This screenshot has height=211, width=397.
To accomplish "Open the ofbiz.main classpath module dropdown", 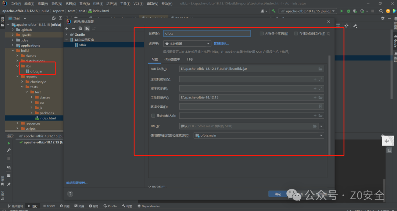I will [x=259, y=136].
